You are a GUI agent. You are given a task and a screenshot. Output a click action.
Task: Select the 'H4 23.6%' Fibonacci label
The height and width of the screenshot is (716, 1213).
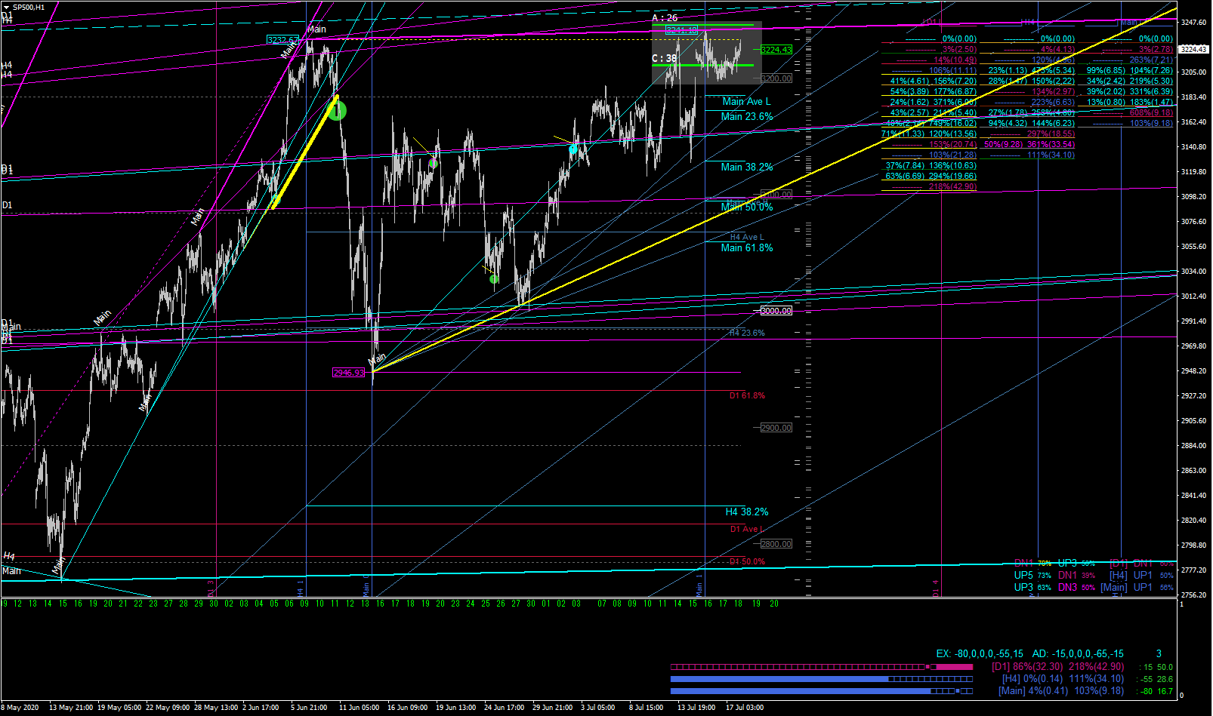[x=747, y=333]
